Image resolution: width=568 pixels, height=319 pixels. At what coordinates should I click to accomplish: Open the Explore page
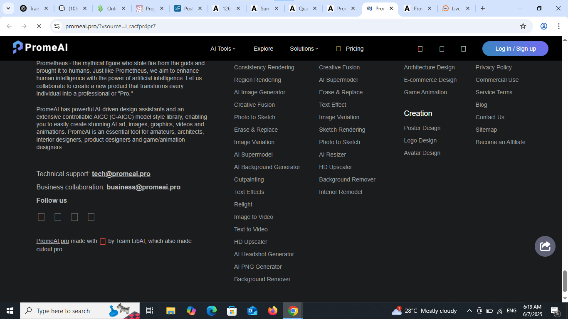[x=264, y=49]
